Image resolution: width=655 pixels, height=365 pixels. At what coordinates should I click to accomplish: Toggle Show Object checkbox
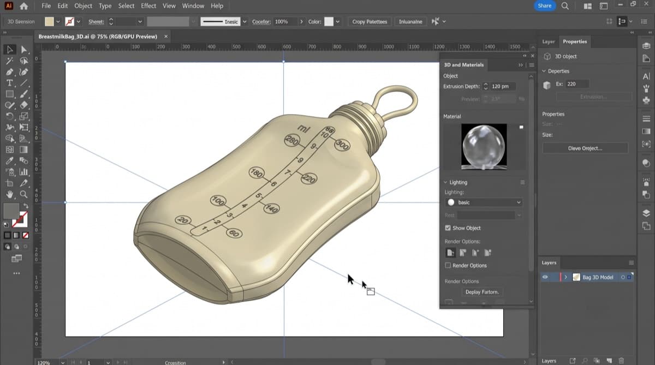point(448,228)
